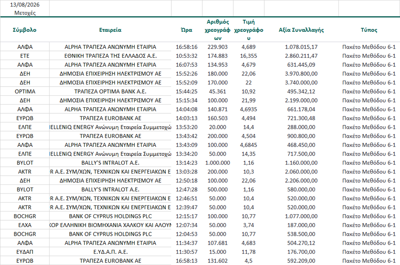Click the Τύπος column header
The width and height of the screenshot is (400, 265).
coord(369,30)
